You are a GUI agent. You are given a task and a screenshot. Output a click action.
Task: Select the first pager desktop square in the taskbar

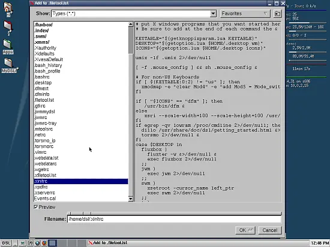coord(53,243)
